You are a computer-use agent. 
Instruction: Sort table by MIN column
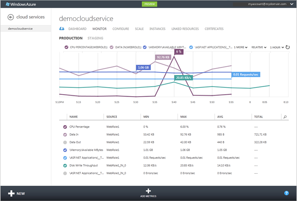click(146, 117)
